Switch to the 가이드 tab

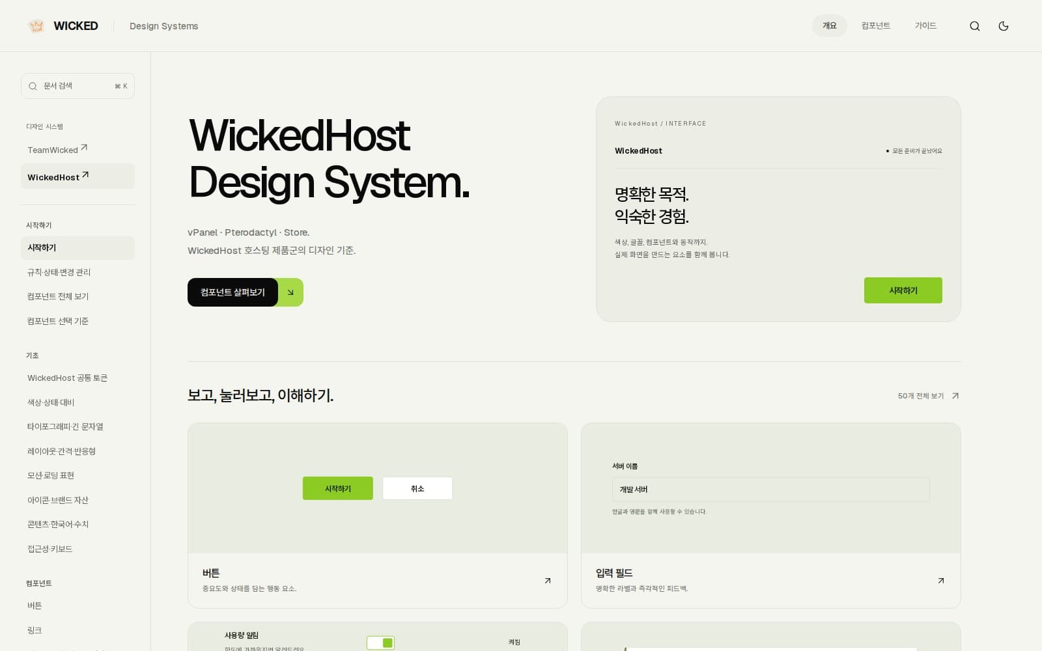point(925,26)
